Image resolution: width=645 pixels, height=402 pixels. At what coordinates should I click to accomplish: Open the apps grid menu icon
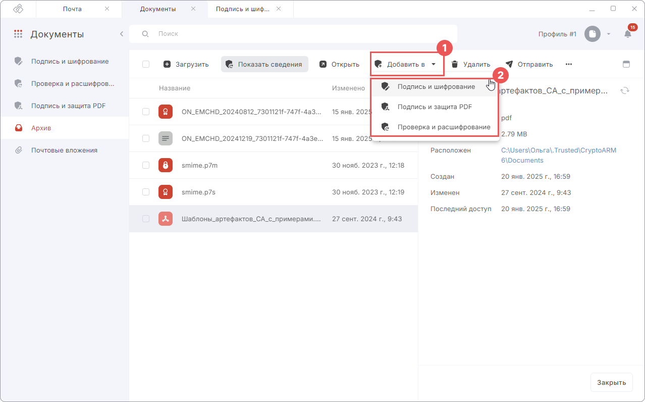click(18, 34)
